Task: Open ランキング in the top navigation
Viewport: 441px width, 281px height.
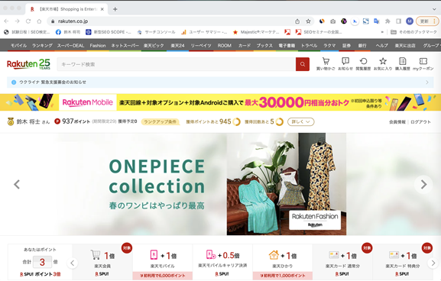Action: [42, 45]
